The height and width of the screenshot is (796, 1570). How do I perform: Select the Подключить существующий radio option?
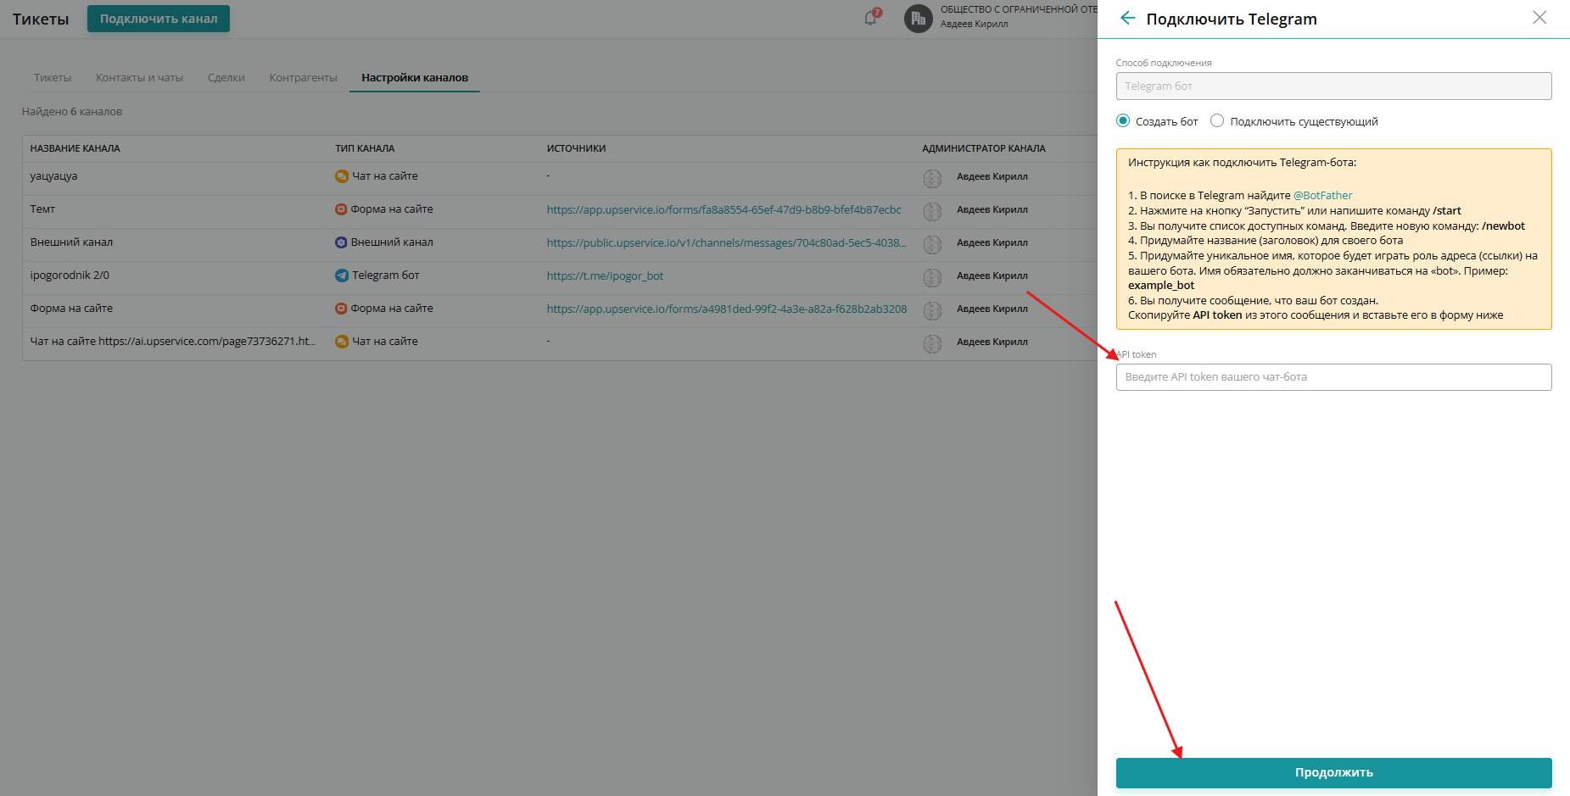click(1217, 120)
